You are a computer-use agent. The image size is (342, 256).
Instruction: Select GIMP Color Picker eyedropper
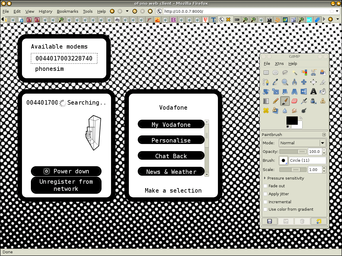[275, 82]
